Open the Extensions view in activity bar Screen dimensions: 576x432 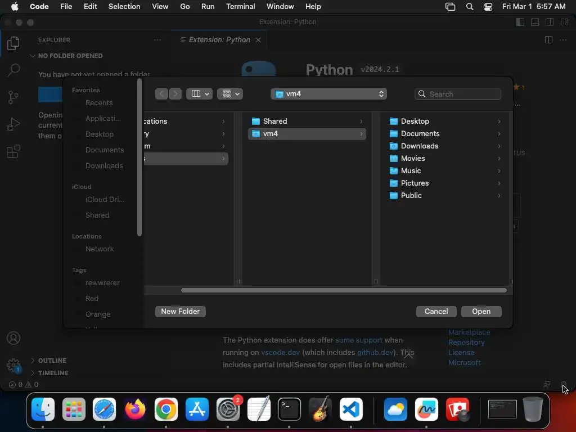tap(13, 151)
